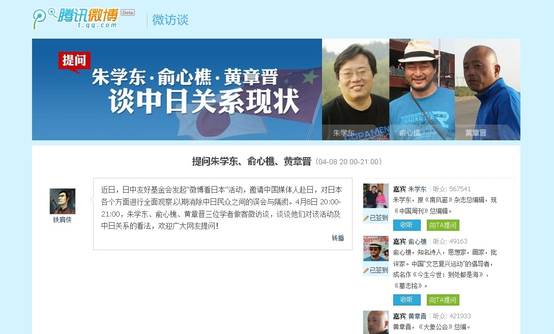Viewport: 554px width, 334px height.
Task: Click 朱学东 guest avatar in sidebar
Action: click(376, 196)
